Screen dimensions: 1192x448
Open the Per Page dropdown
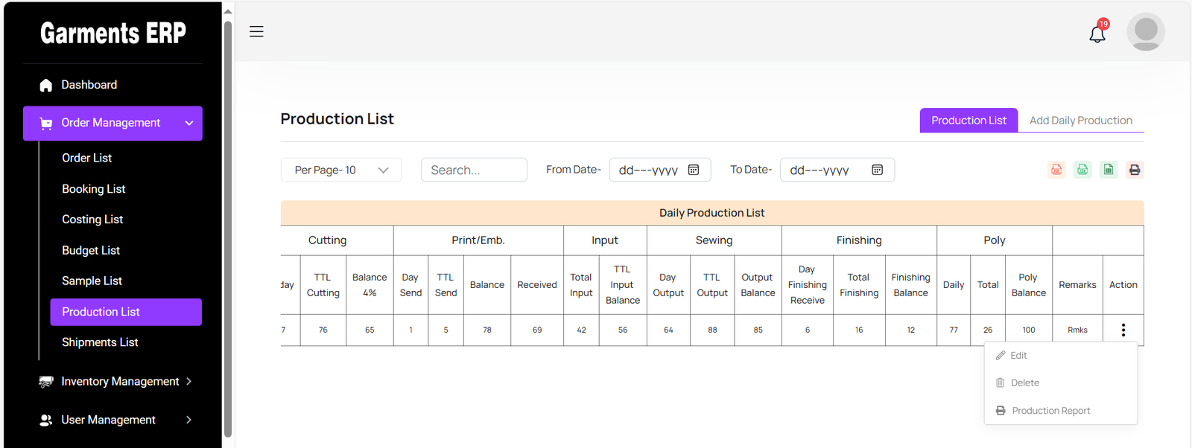pyautogui.click(x=341, y=170)
